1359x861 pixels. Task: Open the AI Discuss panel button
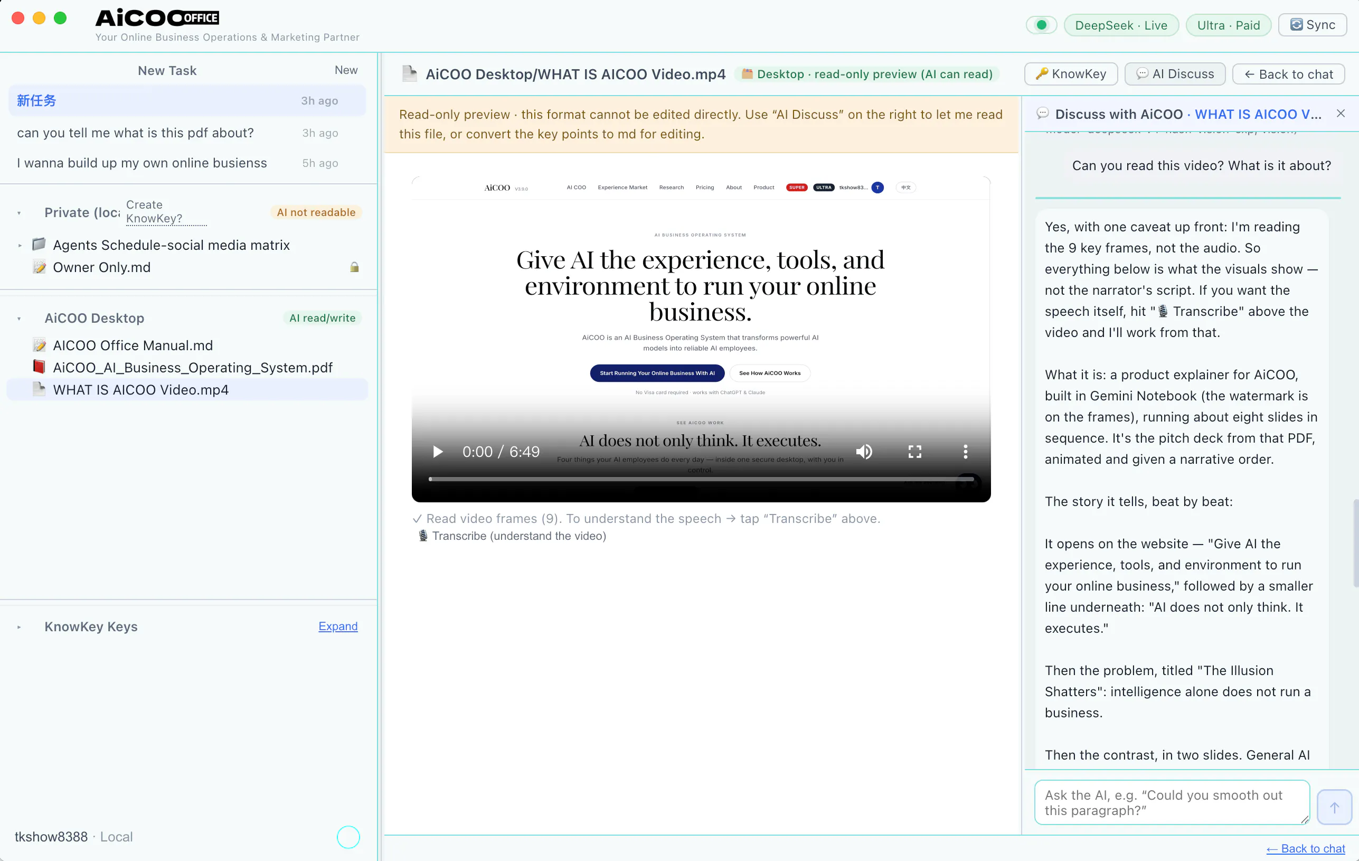pyautogui.click(x=1175, y=74)
